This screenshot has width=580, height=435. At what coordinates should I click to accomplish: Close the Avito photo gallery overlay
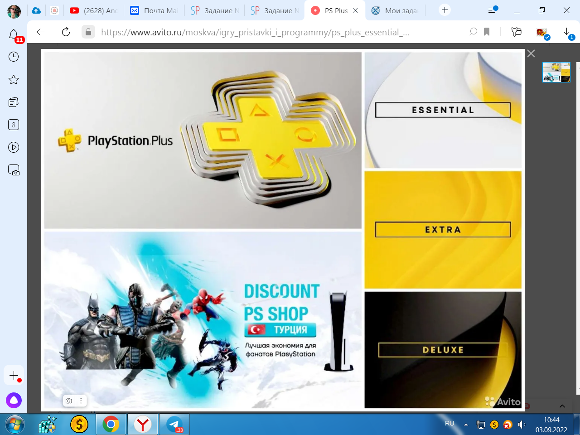(x=531, y=53)
